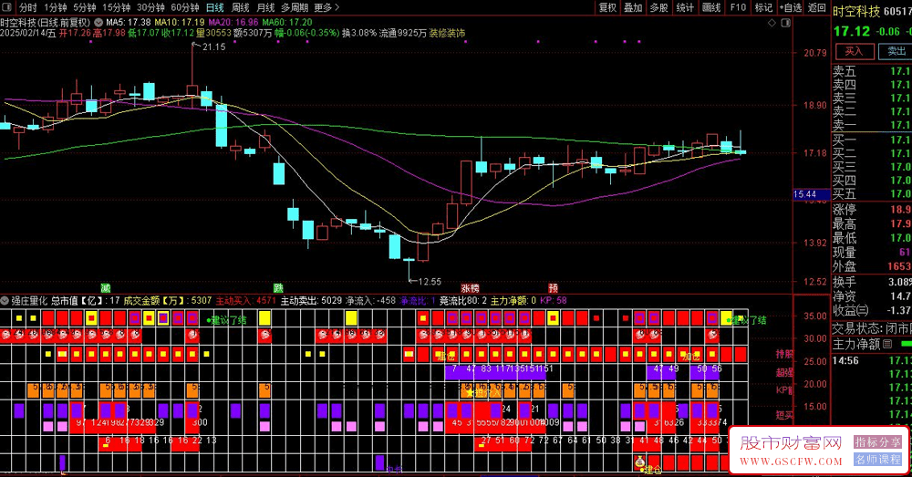This screenshot has width=912, height=477.
Task: Click the diamond icon above the chart
Action: pos(772,23)
